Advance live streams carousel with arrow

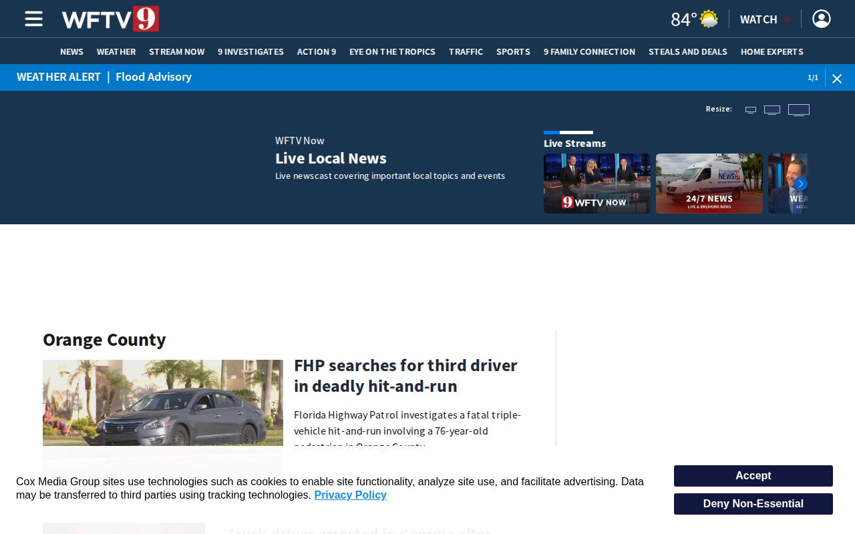tap(801, 184)
